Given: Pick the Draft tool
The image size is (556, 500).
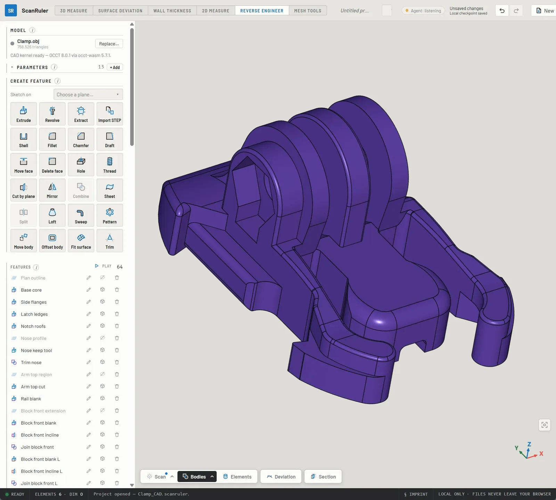Looking at the screenshot, I should pos(110,139).
